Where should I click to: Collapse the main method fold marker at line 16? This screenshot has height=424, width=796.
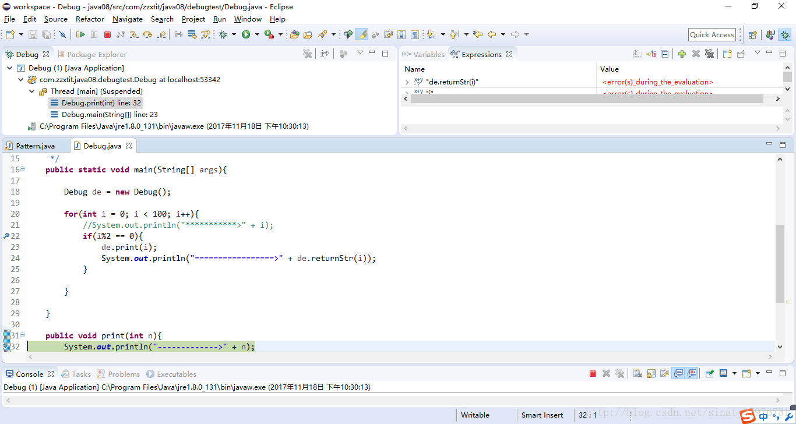pyautogui.click(x=23, y=169)
